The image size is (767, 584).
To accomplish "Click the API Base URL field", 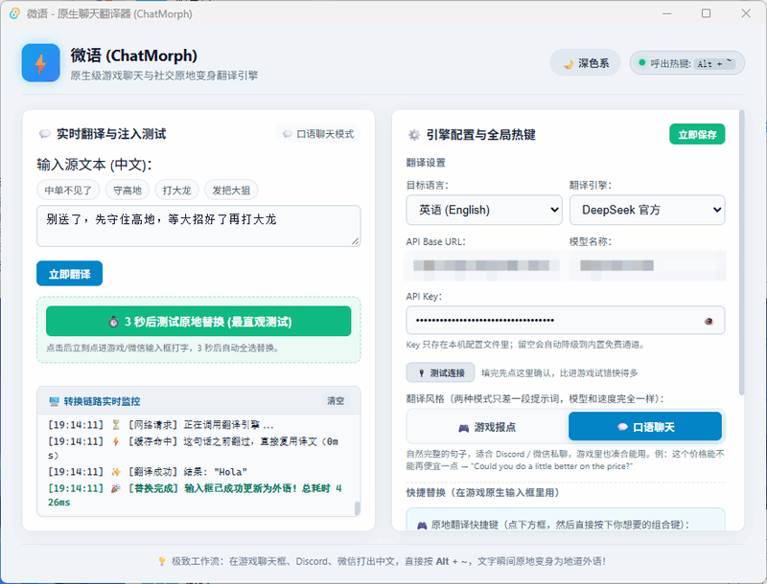I will point(483,265).
